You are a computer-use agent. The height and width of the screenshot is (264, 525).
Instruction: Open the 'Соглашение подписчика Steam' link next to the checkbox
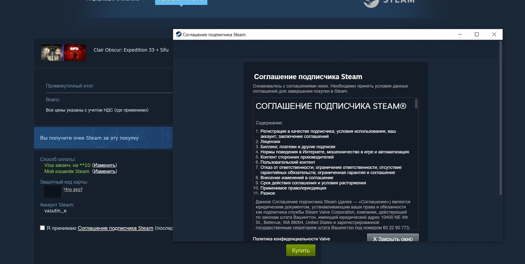pos(115,228)
